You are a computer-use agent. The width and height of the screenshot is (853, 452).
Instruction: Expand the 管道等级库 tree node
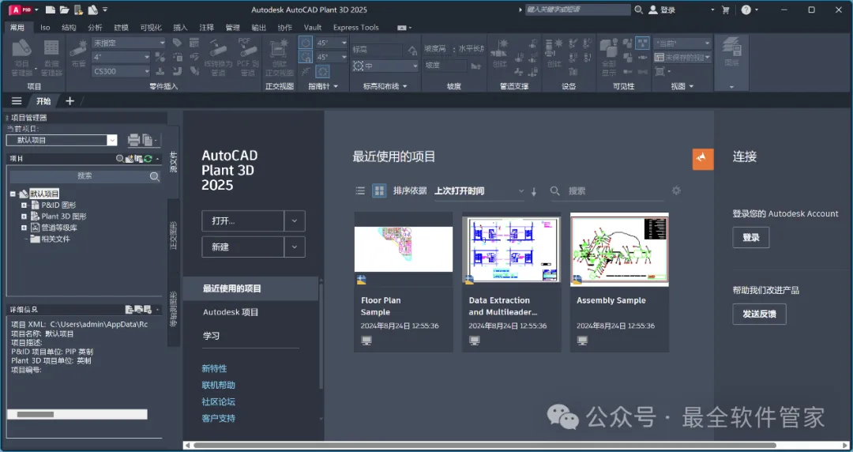(x=24, y=228)
